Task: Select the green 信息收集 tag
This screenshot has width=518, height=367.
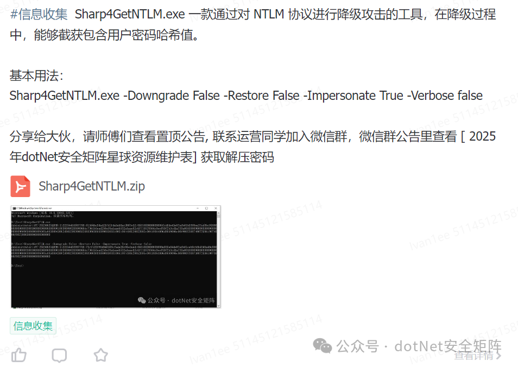Action: (33, 326)
